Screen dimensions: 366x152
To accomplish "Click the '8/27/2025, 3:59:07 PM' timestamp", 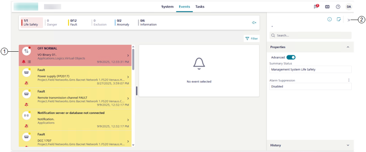I will coord(113,83).
